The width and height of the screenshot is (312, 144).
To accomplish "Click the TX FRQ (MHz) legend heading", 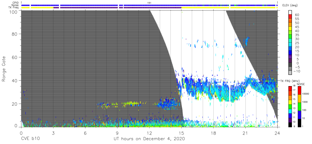I will (x=289, y=81).
